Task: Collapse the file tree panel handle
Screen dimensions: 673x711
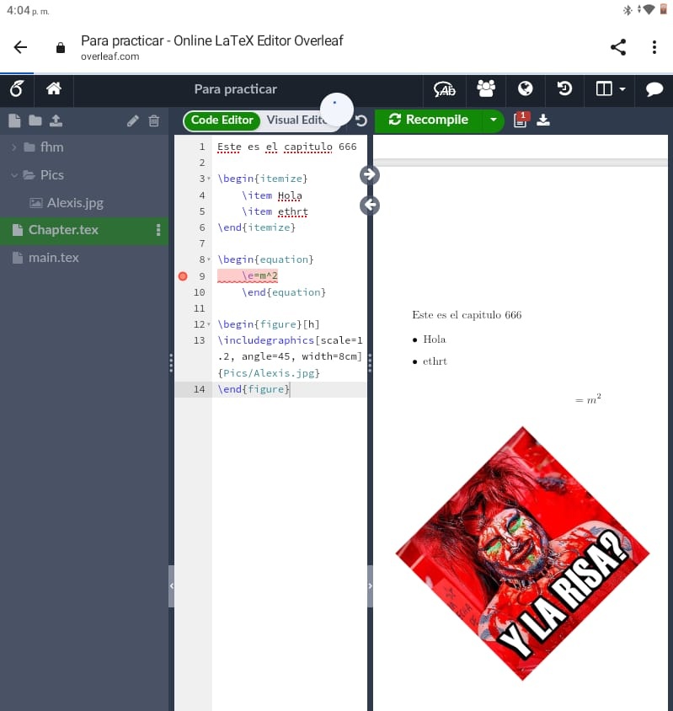Action: pyautogui.click(x=172, y=585)
